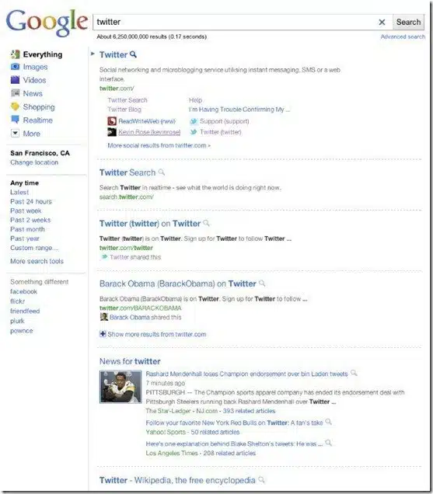This screenshot has width=433, height=494.
Task: Try pownce as a different search
Action: 22,331
